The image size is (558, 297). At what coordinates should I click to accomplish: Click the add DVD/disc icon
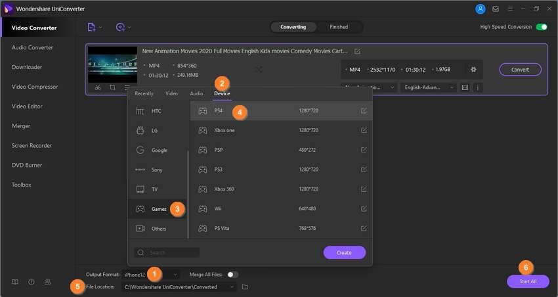tap(120, 27)
